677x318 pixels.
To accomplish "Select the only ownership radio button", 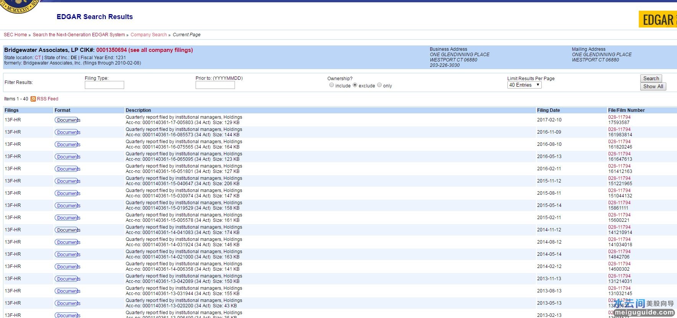I will pos(379,85).
